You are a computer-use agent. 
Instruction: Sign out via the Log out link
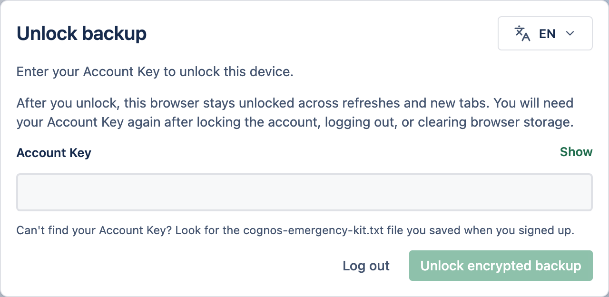coord(366,266)
